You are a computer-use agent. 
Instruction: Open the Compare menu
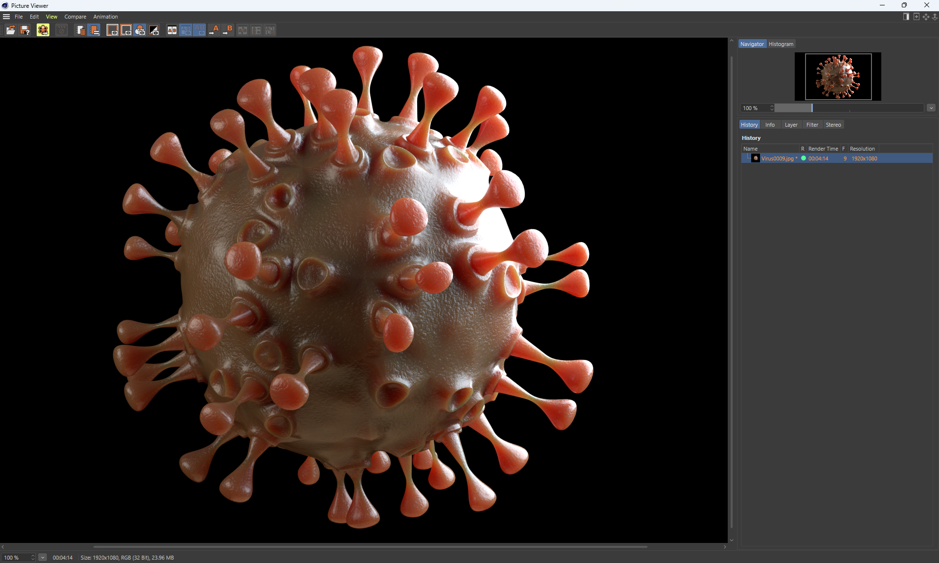click(75, 17)
